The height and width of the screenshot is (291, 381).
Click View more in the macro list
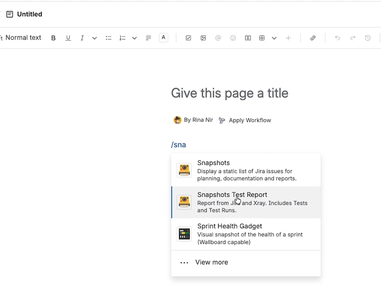[246, 262]
